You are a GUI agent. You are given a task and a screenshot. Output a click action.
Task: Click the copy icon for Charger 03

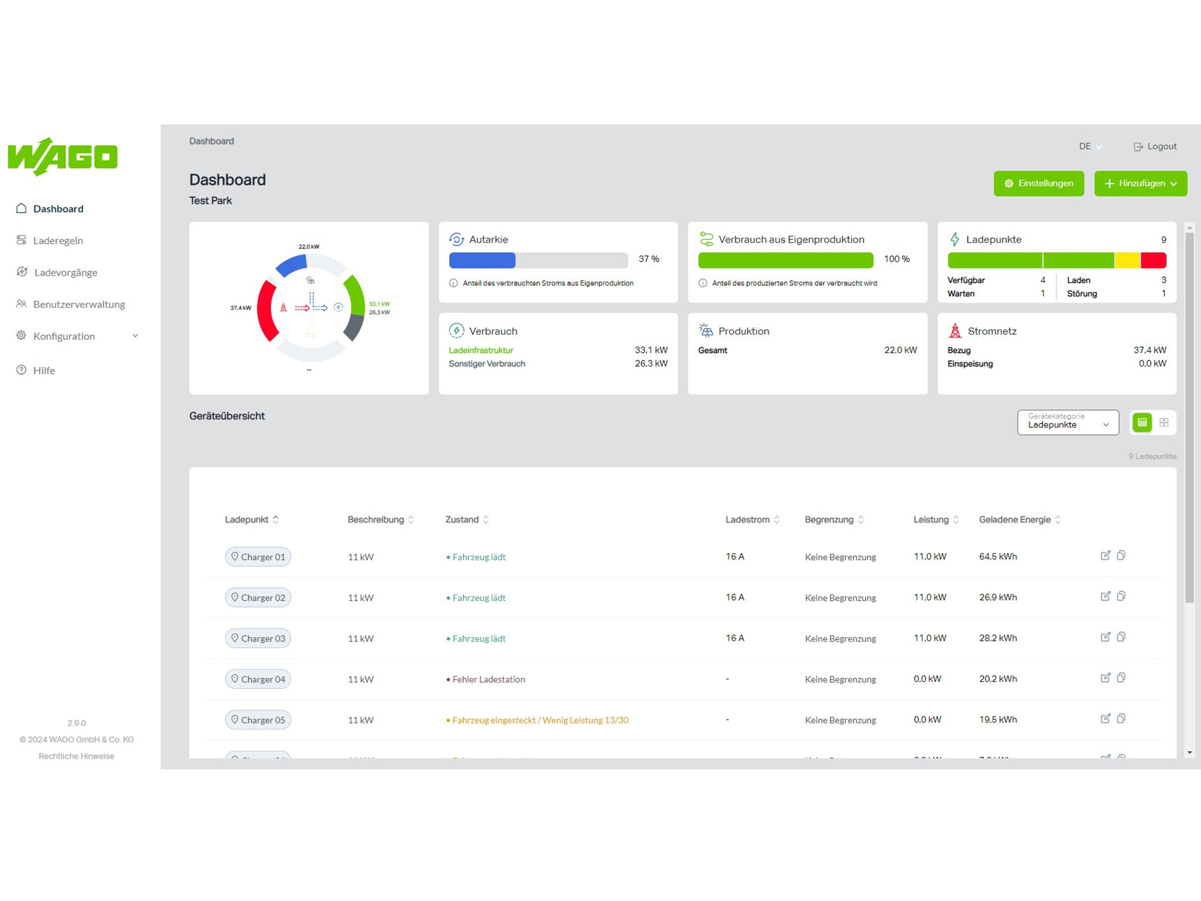point(1121,637)
